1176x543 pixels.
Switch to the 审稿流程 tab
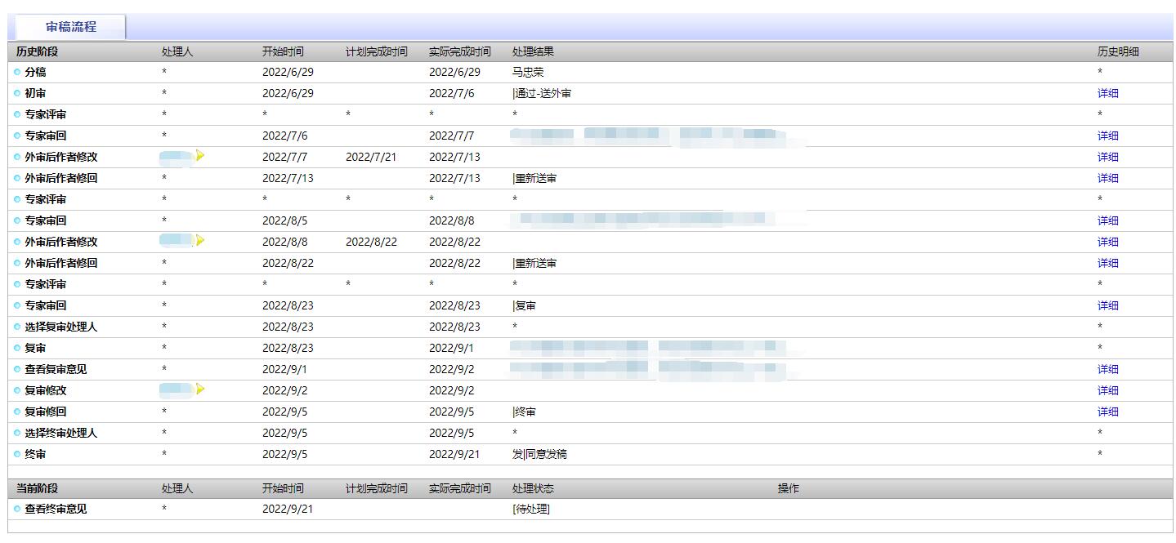pyautogui.click(x=70, y=27)
